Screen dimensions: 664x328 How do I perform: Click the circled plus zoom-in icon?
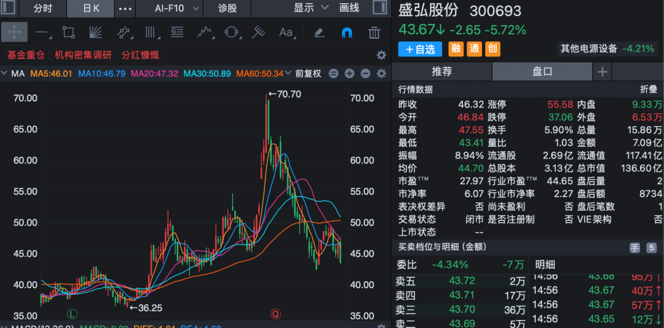pyautogui.click(x=349, y=74)
